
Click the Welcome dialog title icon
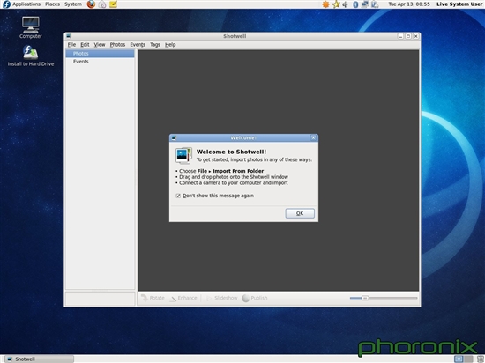[174, 137]
